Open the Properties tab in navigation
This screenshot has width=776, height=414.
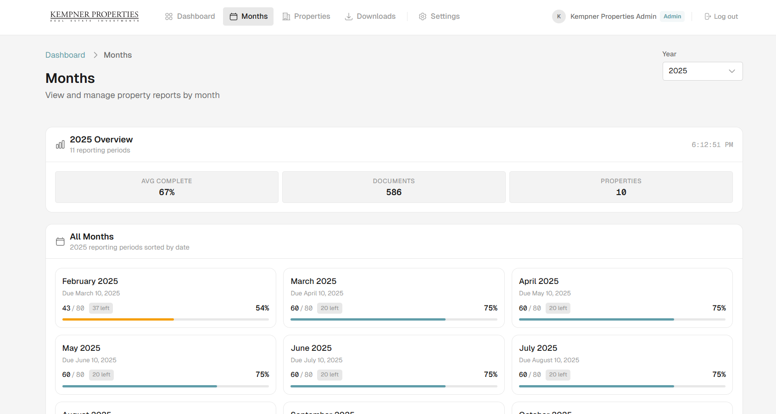click(x=307, y=16)
